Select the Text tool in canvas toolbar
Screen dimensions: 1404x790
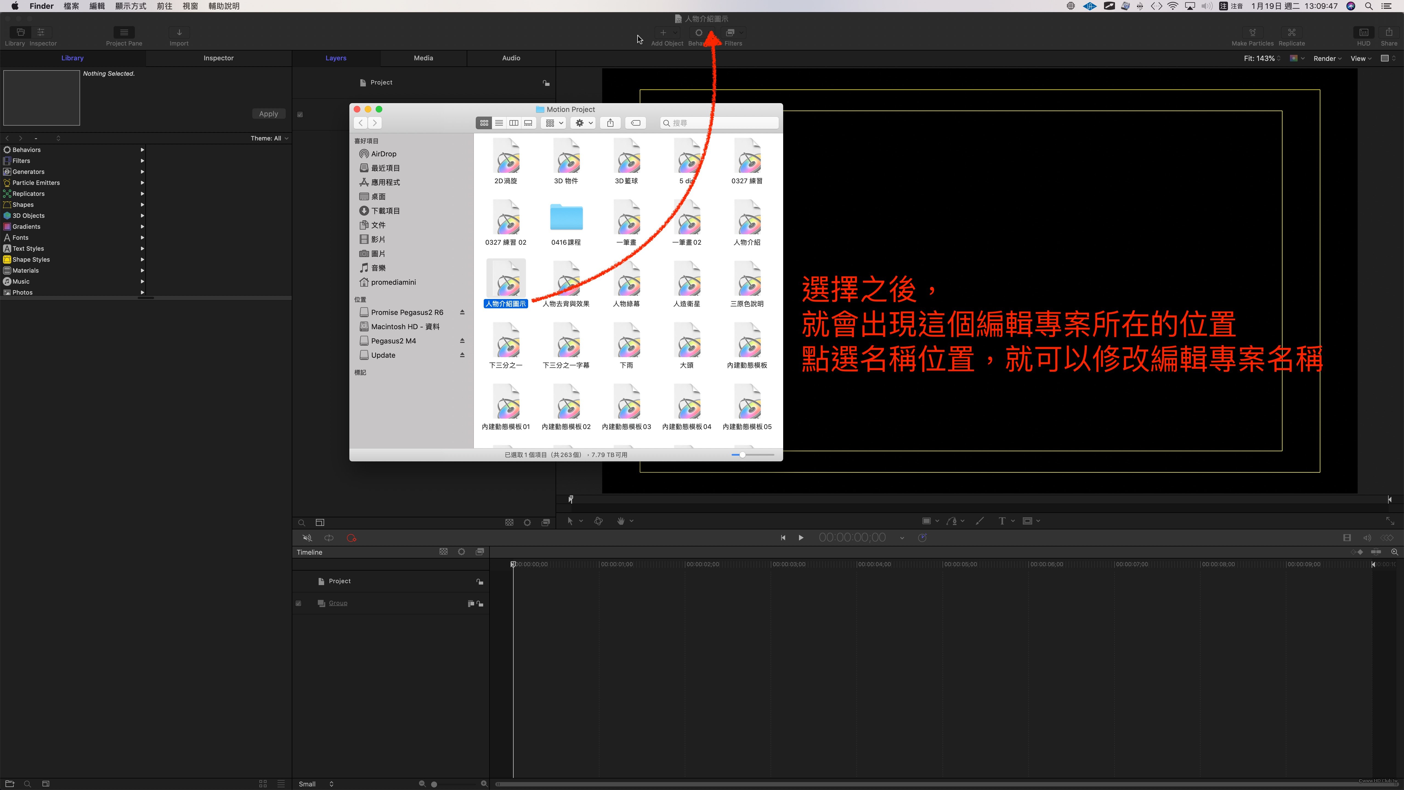coord(1001,521)
